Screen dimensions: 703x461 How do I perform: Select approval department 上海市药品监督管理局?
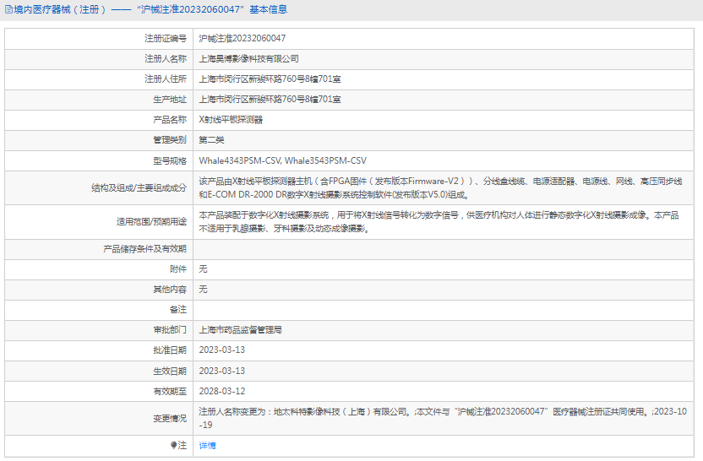[240, 330]
